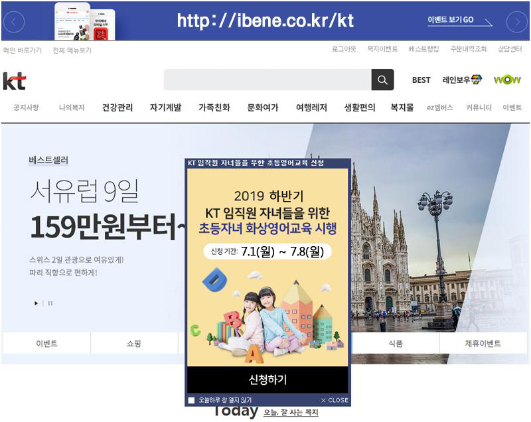Open 전체 메뉴보기 menu
Viewport: 531px width, 422px height.
point(72,50)
